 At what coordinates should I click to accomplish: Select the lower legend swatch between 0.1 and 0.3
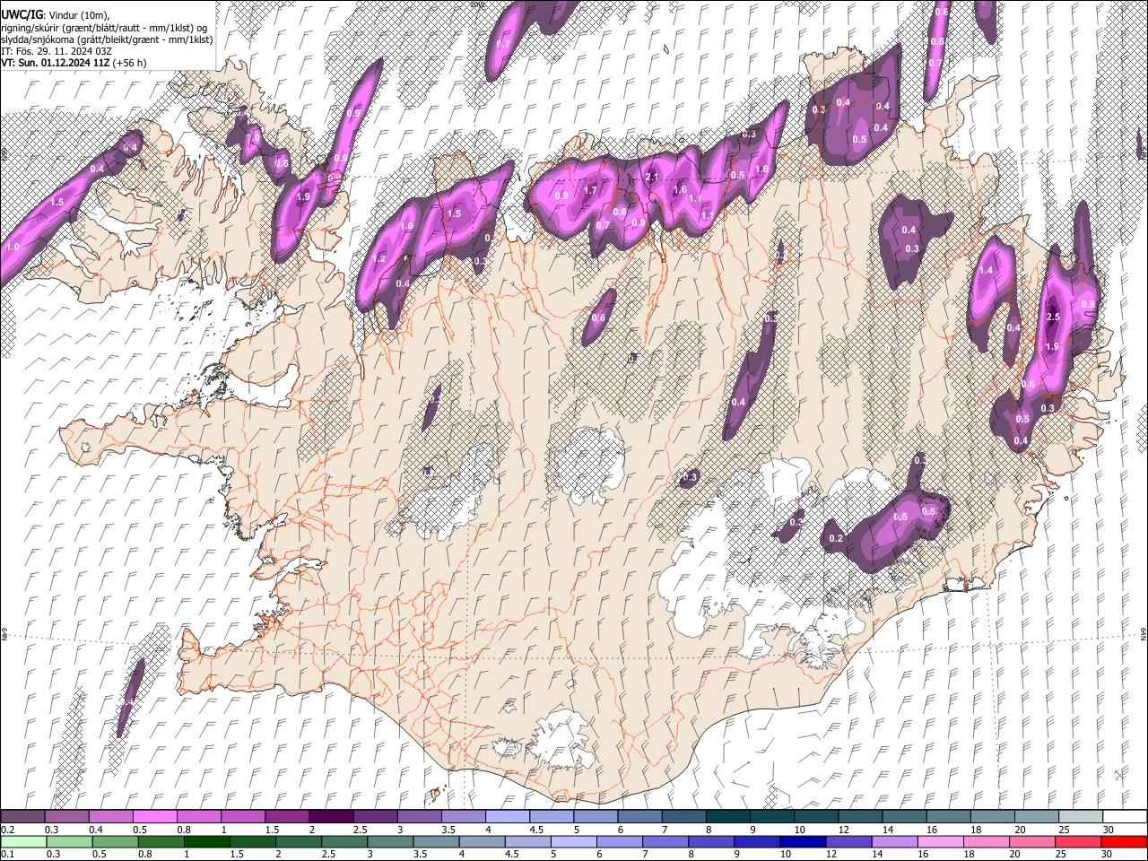pos(22,842)
